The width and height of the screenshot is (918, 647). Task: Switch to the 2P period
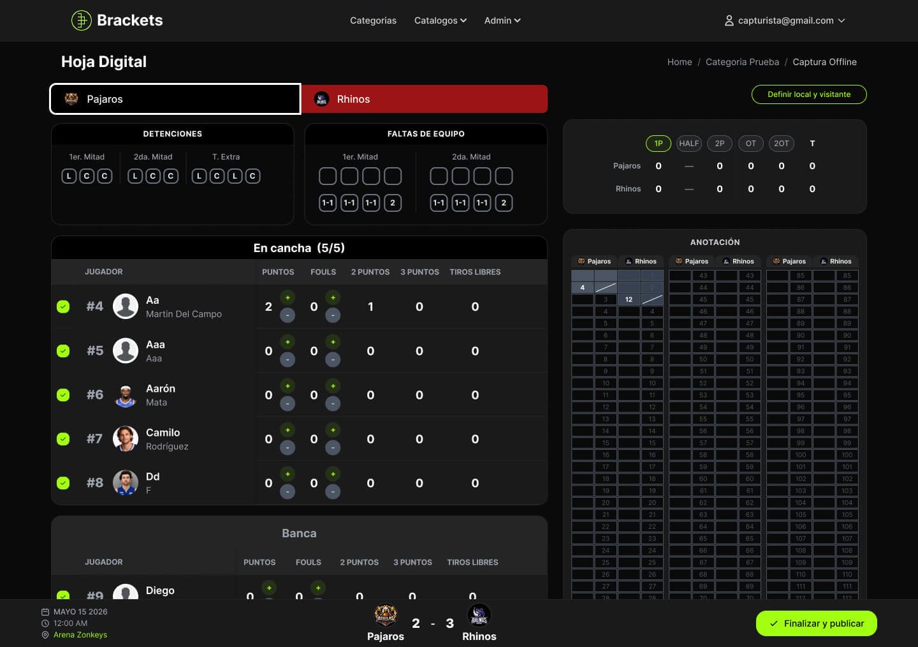720,144
